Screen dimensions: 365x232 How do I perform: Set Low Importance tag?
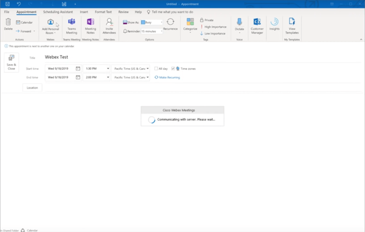click(213, 33)
